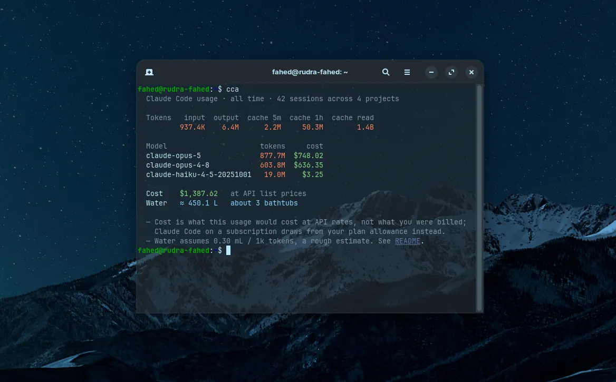Click the output token count 6.4M

pos(230,127)
